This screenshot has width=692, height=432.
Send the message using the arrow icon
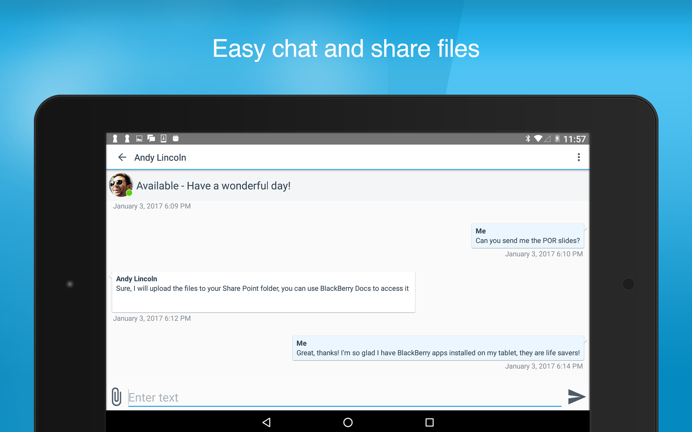point(576,397)
